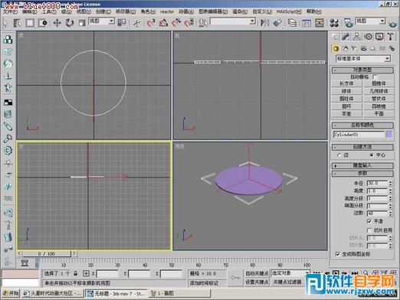Select the Lights category icon
400x300 pixels.
(x=354, y=48)
